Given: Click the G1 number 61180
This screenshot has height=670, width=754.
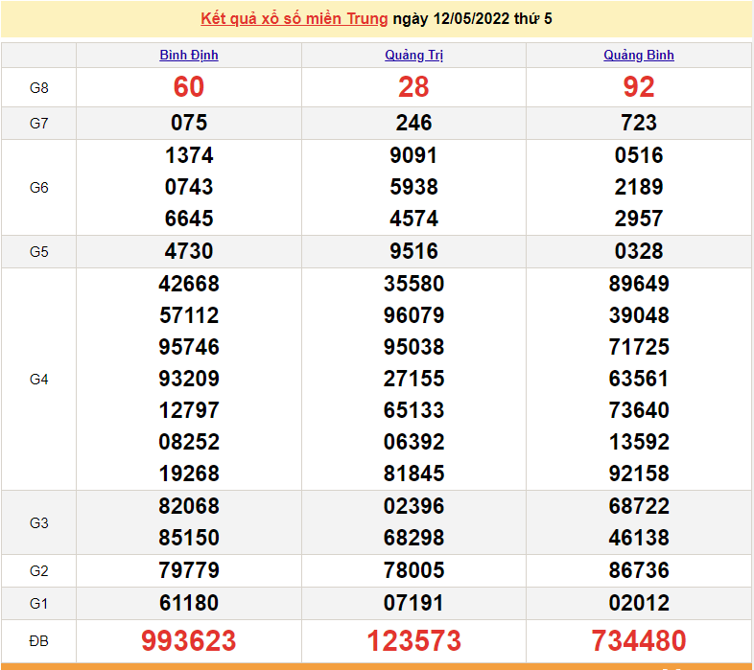Looking at the screenshot, I should (189, 604).
